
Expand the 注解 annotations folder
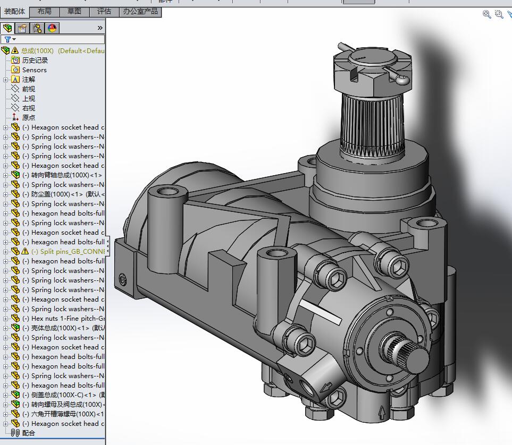pos(6,80)
